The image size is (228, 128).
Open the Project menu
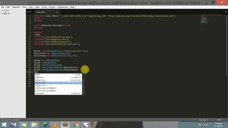tap(52, 7)
